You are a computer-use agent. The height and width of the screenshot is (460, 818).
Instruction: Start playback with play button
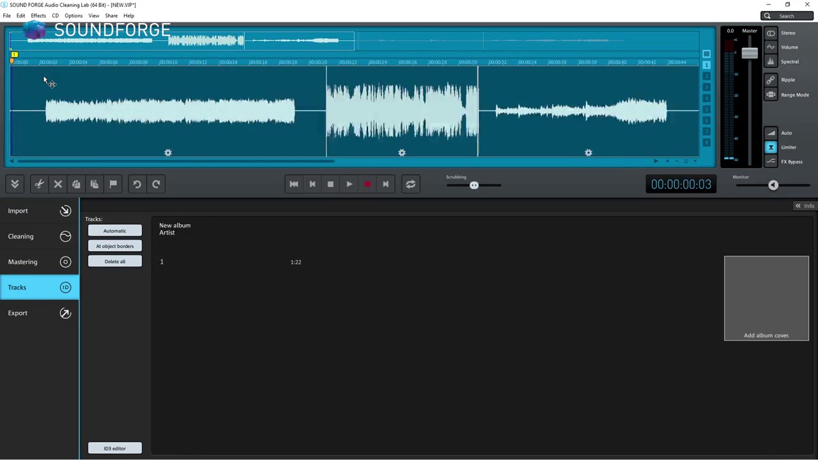point(349,184)
